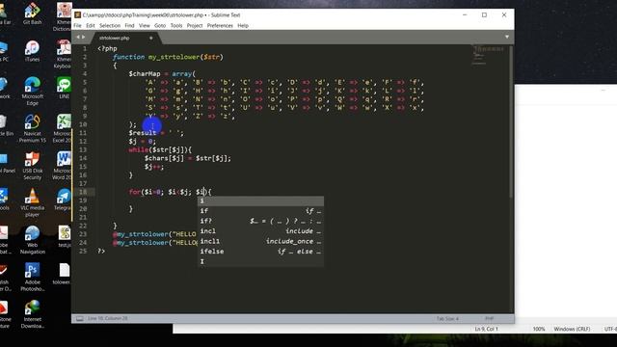The width and height of the screenshot is (617, 347).
Task: Choose 'if?' ternary autocomplete suggestion
Action: coord(260,221)
